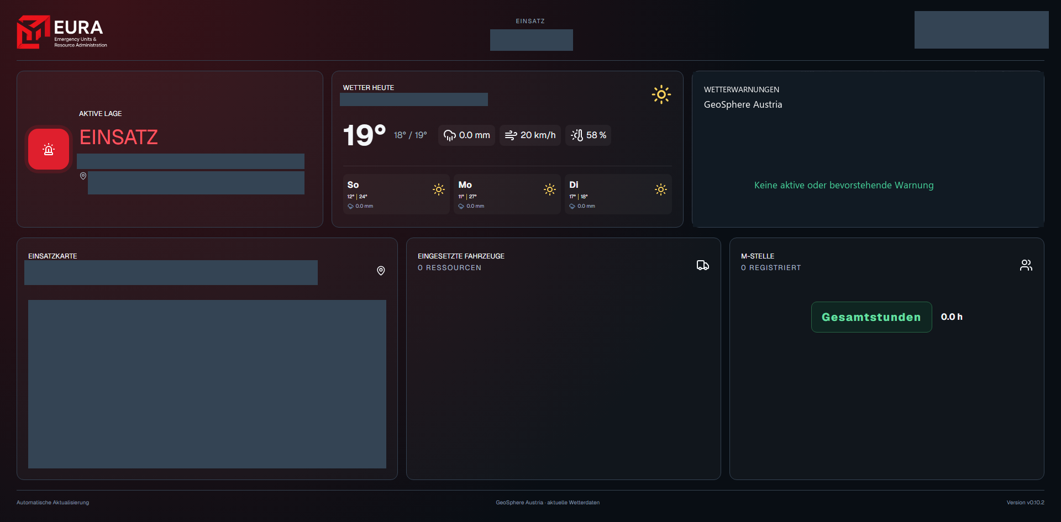This screenshot has height=522, width=1061.
Task: Click the large sun icon in Wetter Heute
Action: [x=661, y=94]
